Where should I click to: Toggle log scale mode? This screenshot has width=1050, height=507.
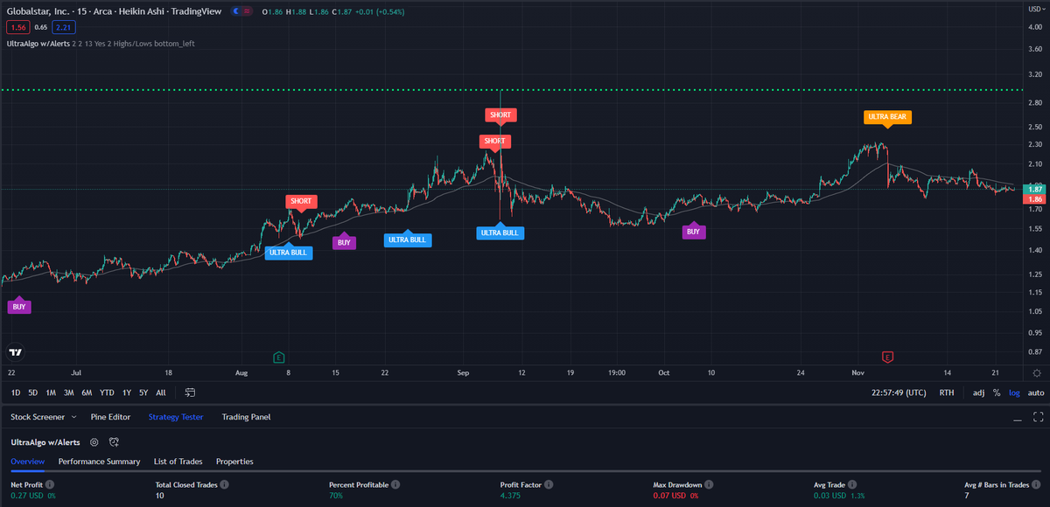tap(1015, 392)
